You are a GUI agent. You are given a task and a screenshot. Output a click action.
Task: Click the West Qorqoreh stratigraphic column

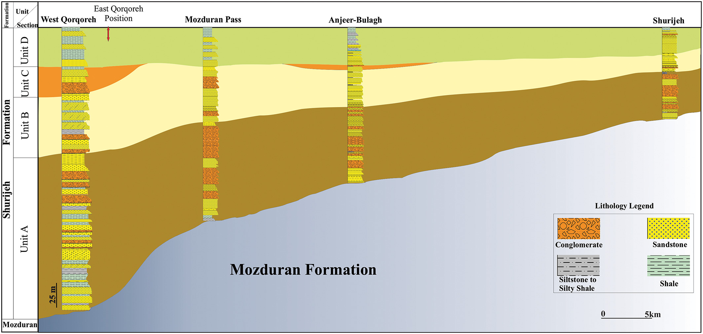tap(76, 169)
